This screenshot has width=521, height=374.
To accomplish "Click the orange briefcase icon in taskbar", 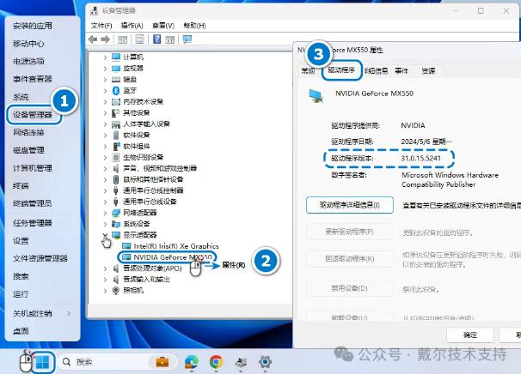I will pyautogui.click(x=162, y=362).
